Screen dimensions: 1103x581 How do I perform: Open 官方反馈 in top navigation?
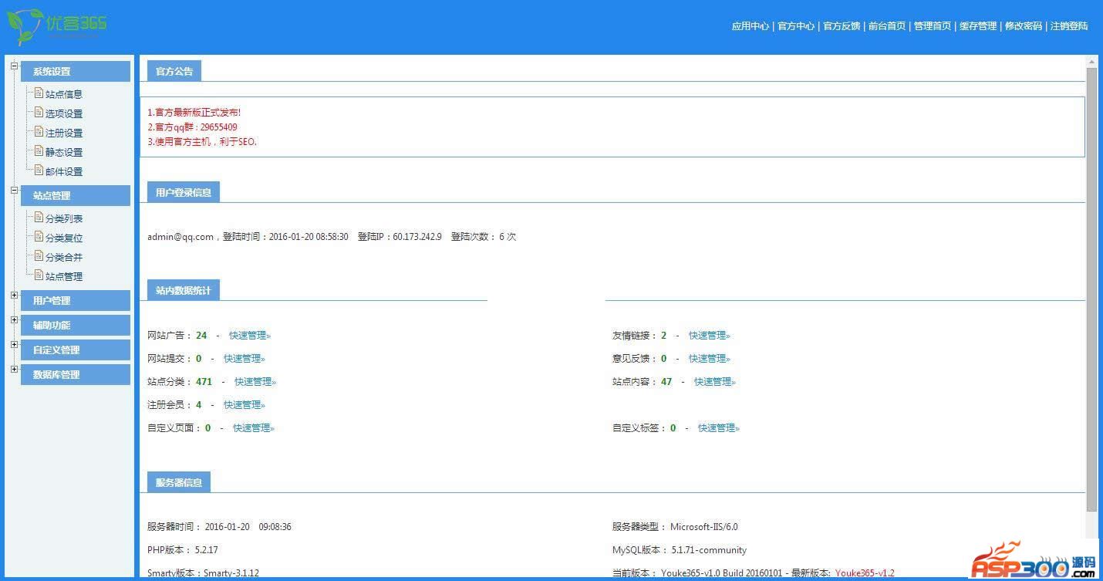[841, 26]
